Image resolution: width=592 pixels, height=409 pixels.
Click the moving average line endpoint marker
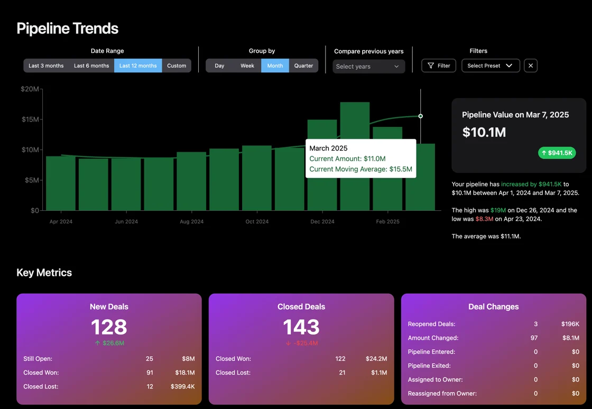(x=421, y=116)
